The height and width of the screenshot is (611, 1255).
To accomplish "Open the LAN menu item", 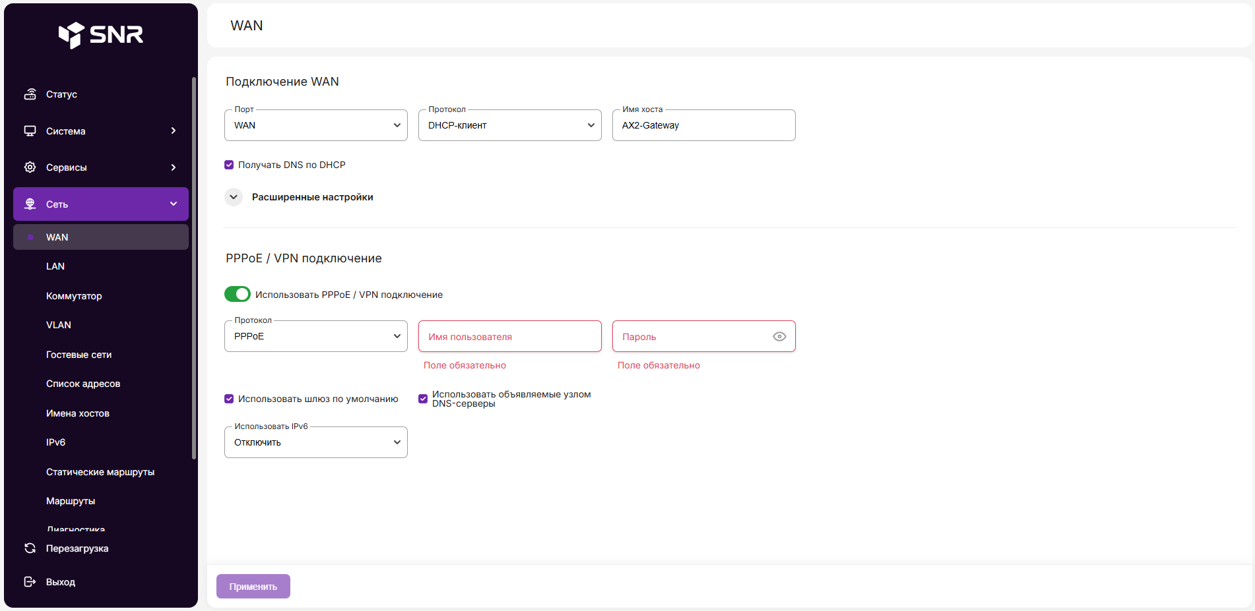I will [55, 266].
